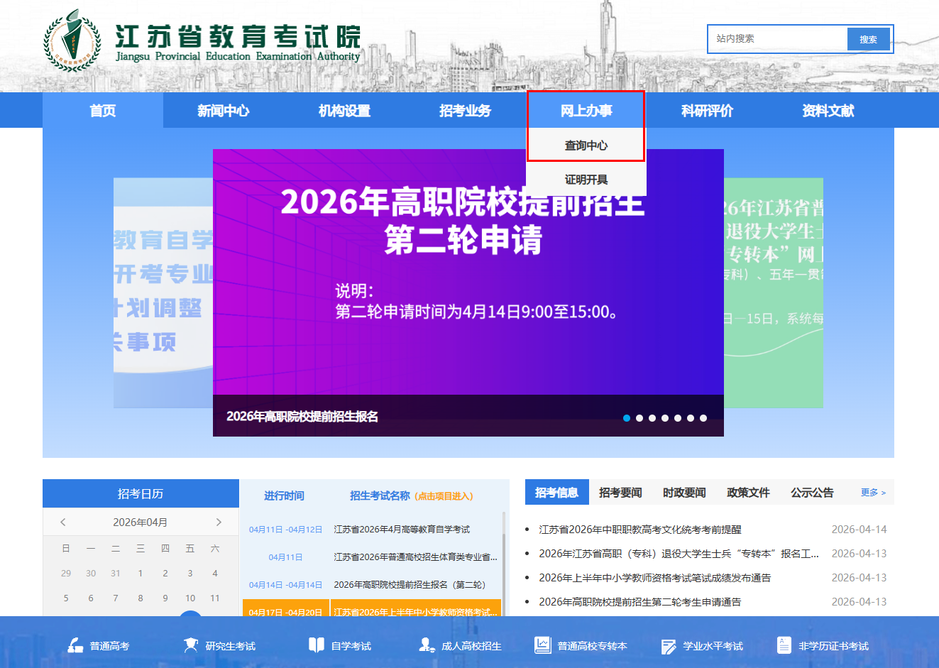Screen dimensions: 939x668
Task: Activate the last carousel indicator dot
Action: pyautogui.click(x=703, y=418)
